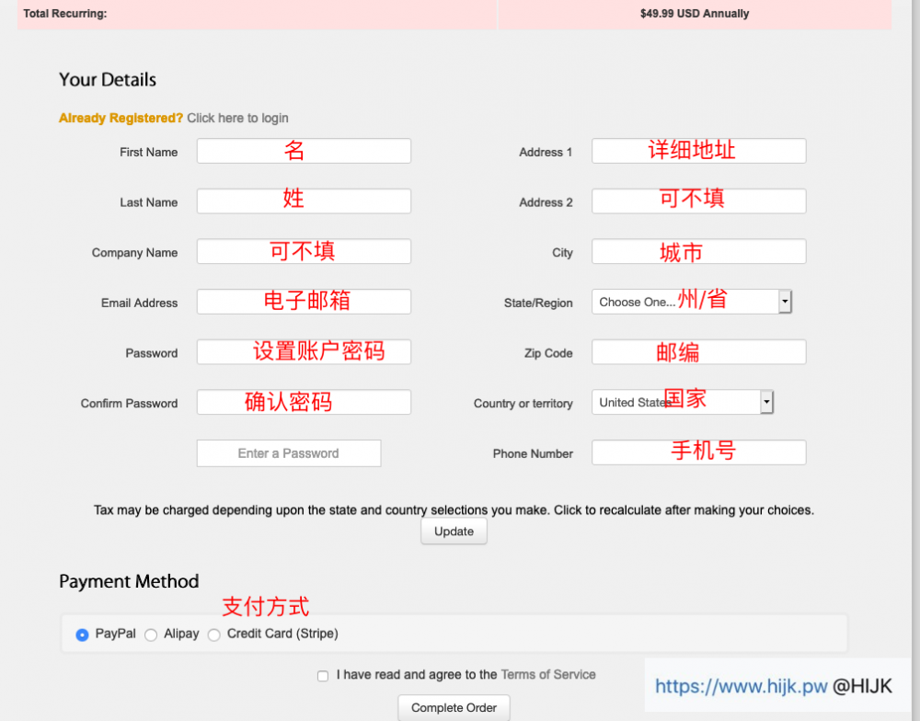Image resolution: width=920 pixels, height=721 pixels.
Task: Focus the First Name input field
Action: [x=304, y=152]
